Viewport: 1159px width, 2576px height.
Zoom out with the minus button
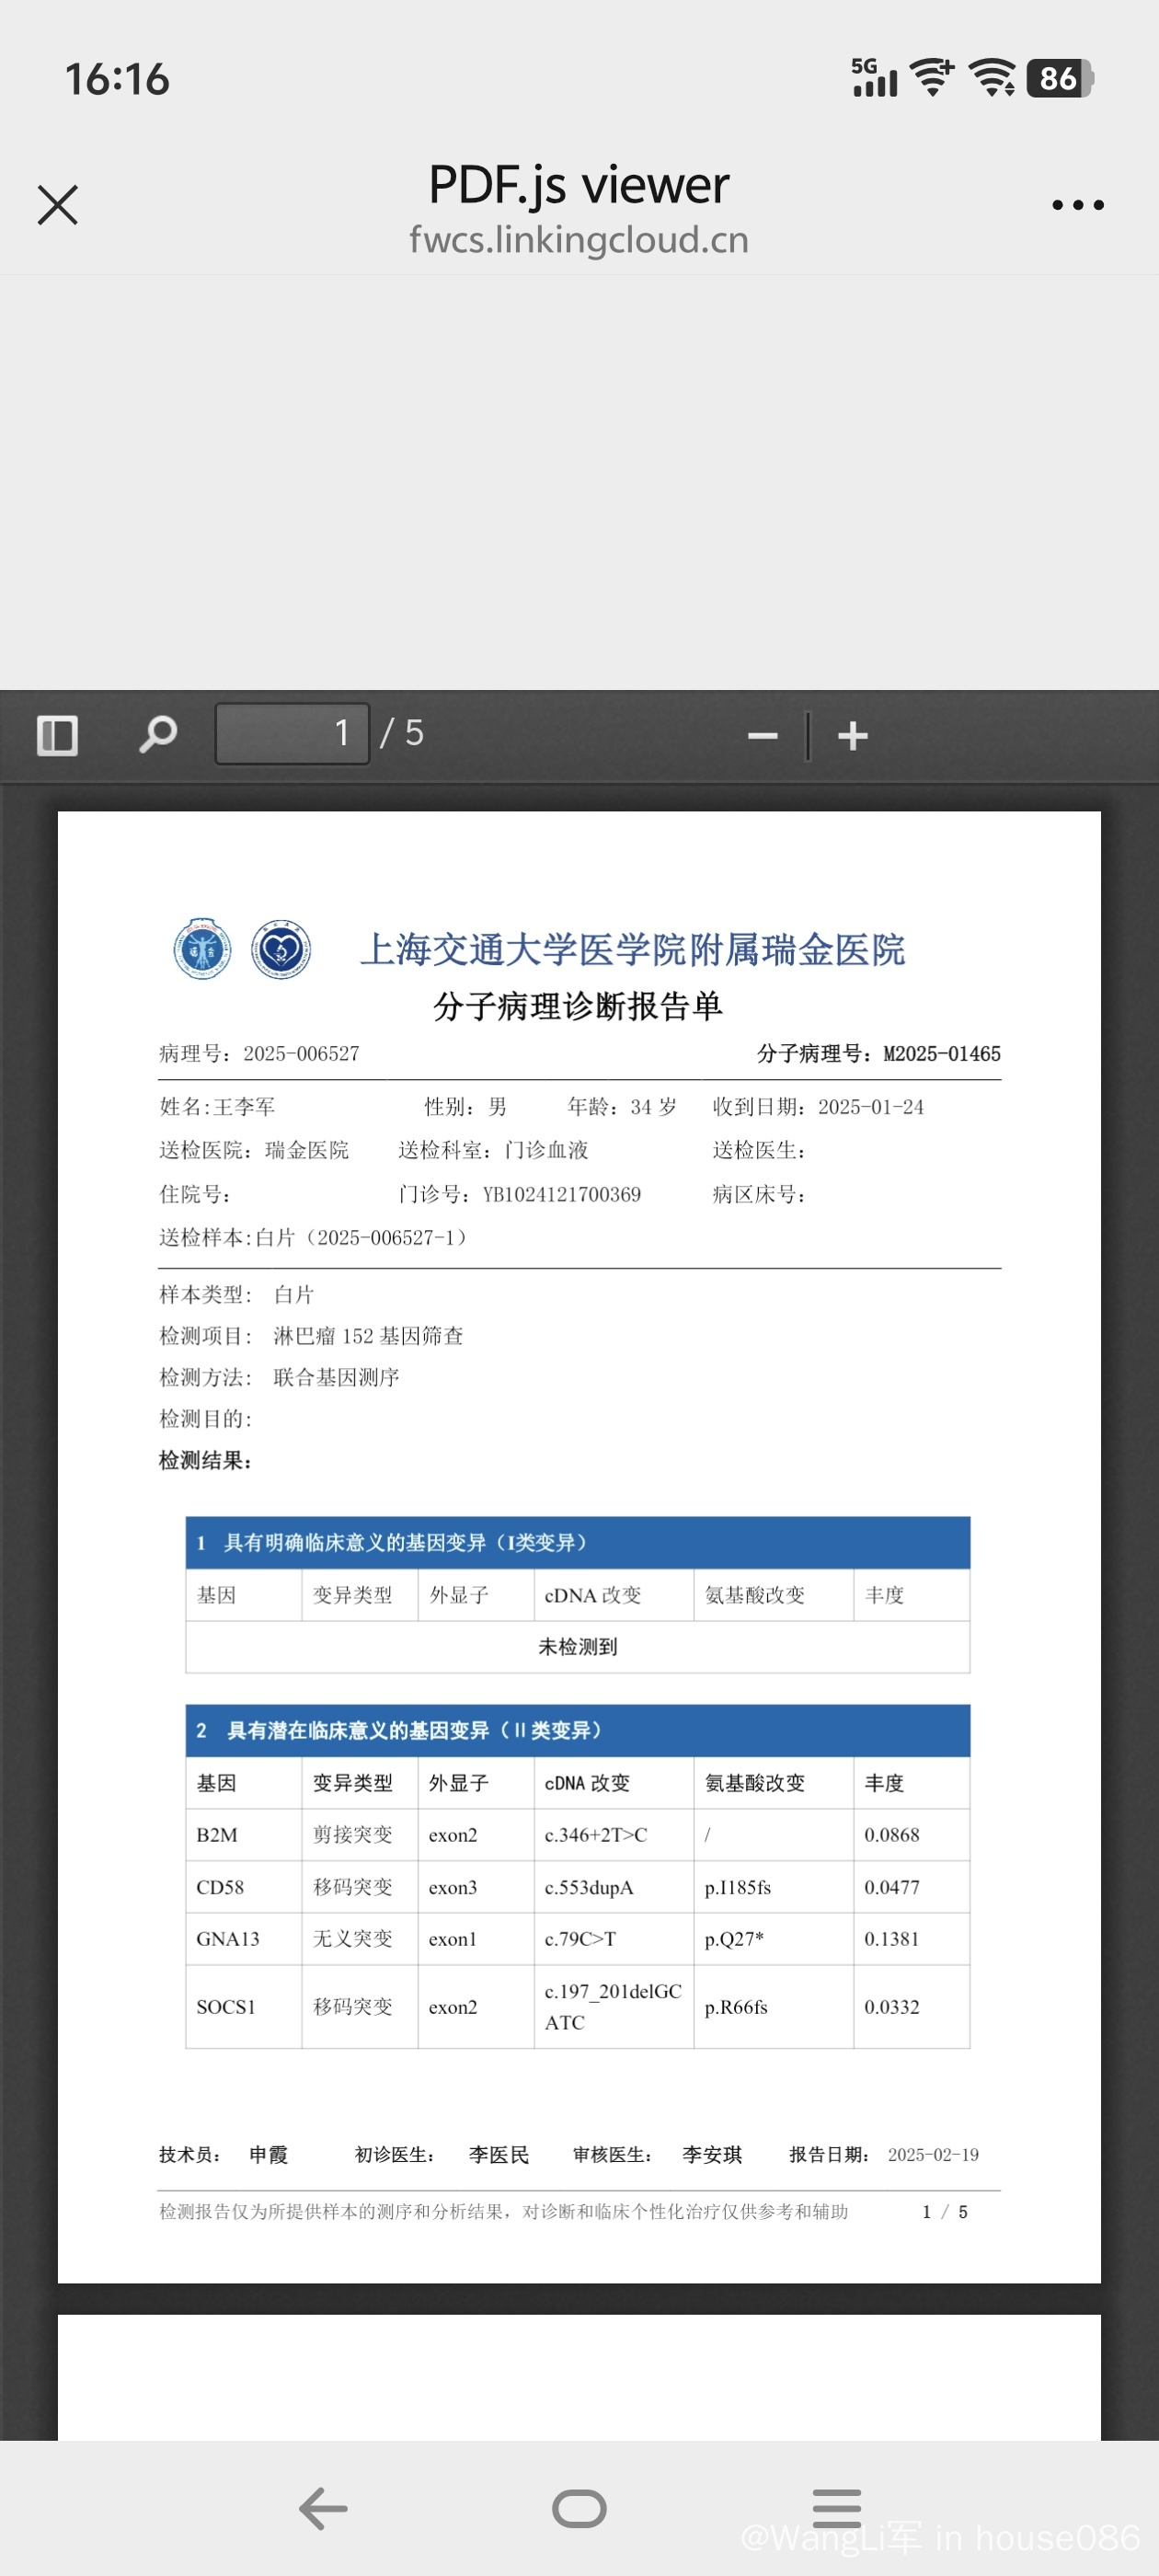[762, 736]
